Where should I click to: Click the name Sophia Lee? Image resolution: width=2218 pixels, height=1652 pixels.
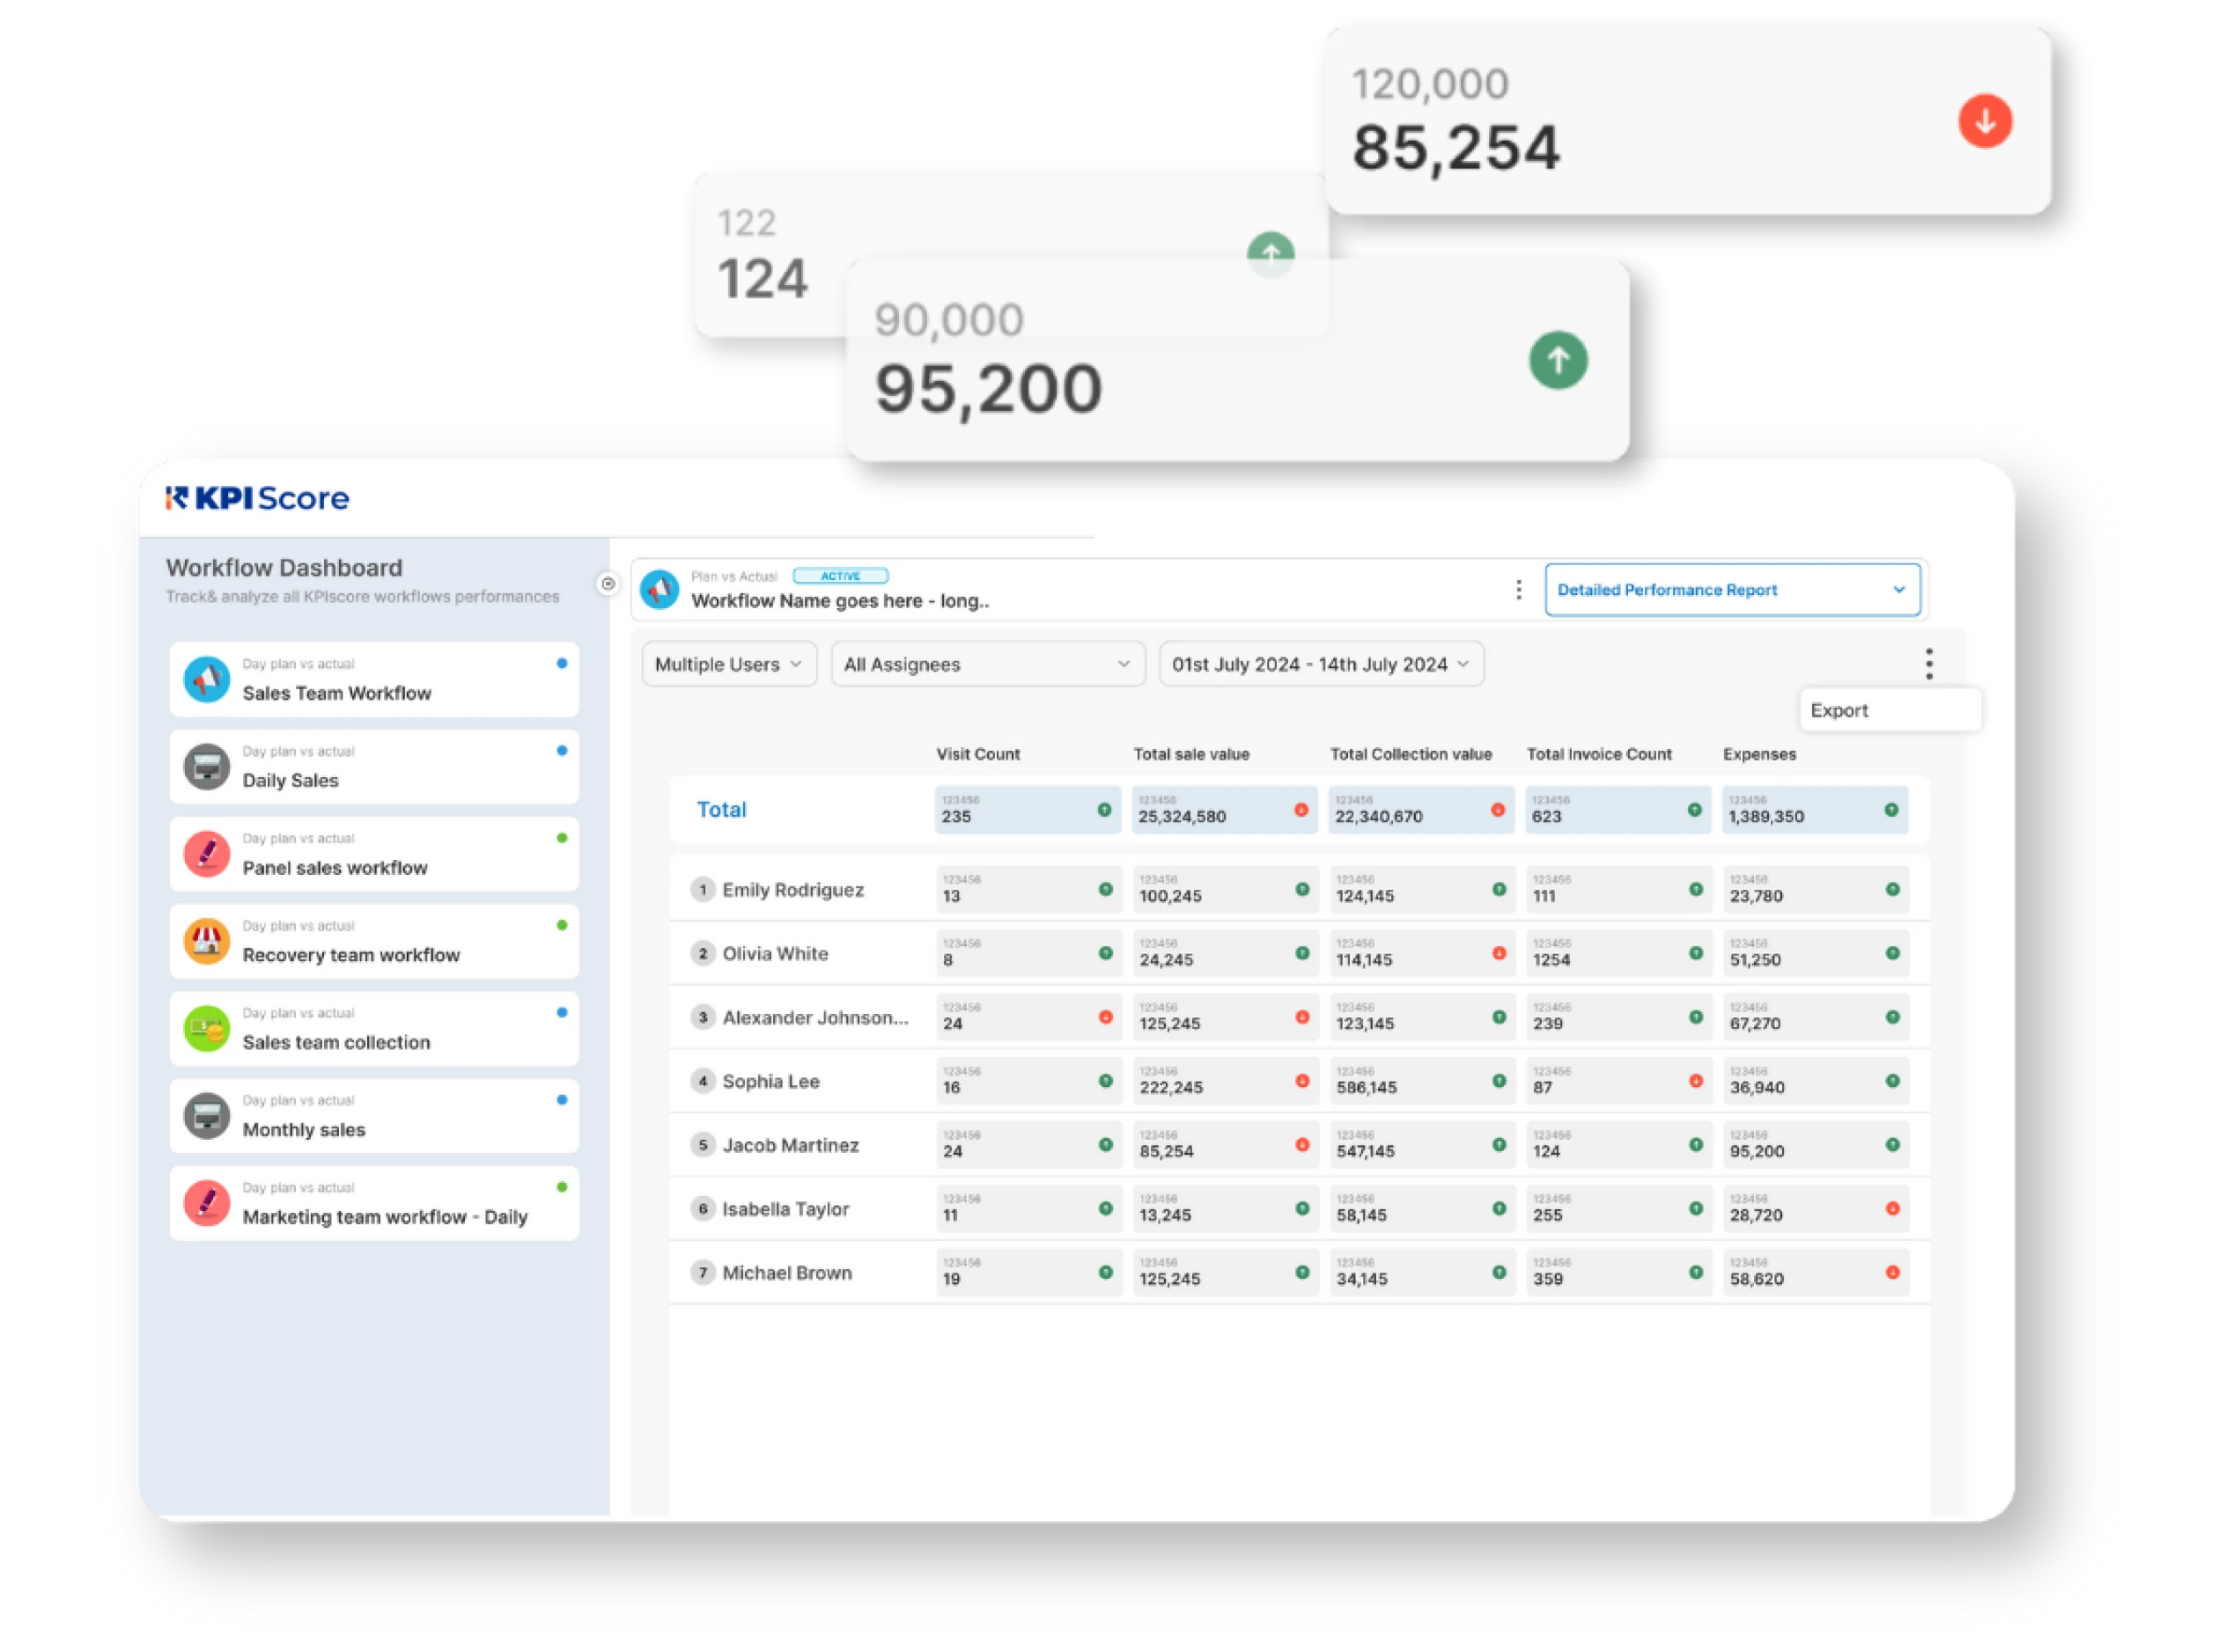(770, 1082)
